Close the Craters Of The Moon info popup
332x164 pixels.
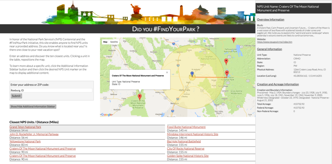click(x=167, y=72)
